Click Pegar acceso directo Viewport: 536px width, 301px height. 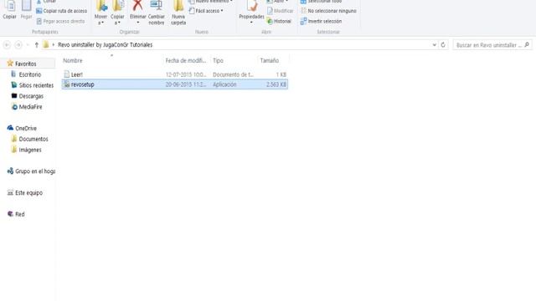(60, 21)
